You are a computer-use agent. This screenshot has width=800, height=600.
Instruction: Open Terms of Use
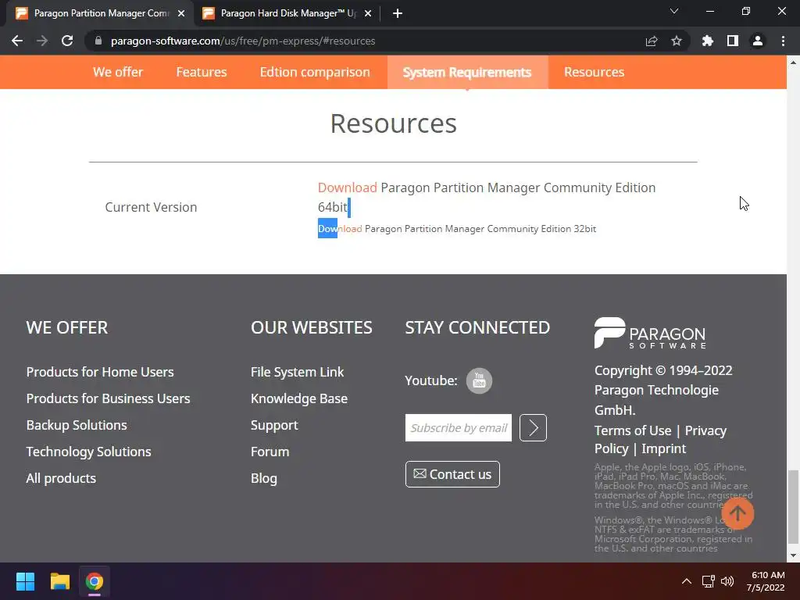tap(633, 430)
